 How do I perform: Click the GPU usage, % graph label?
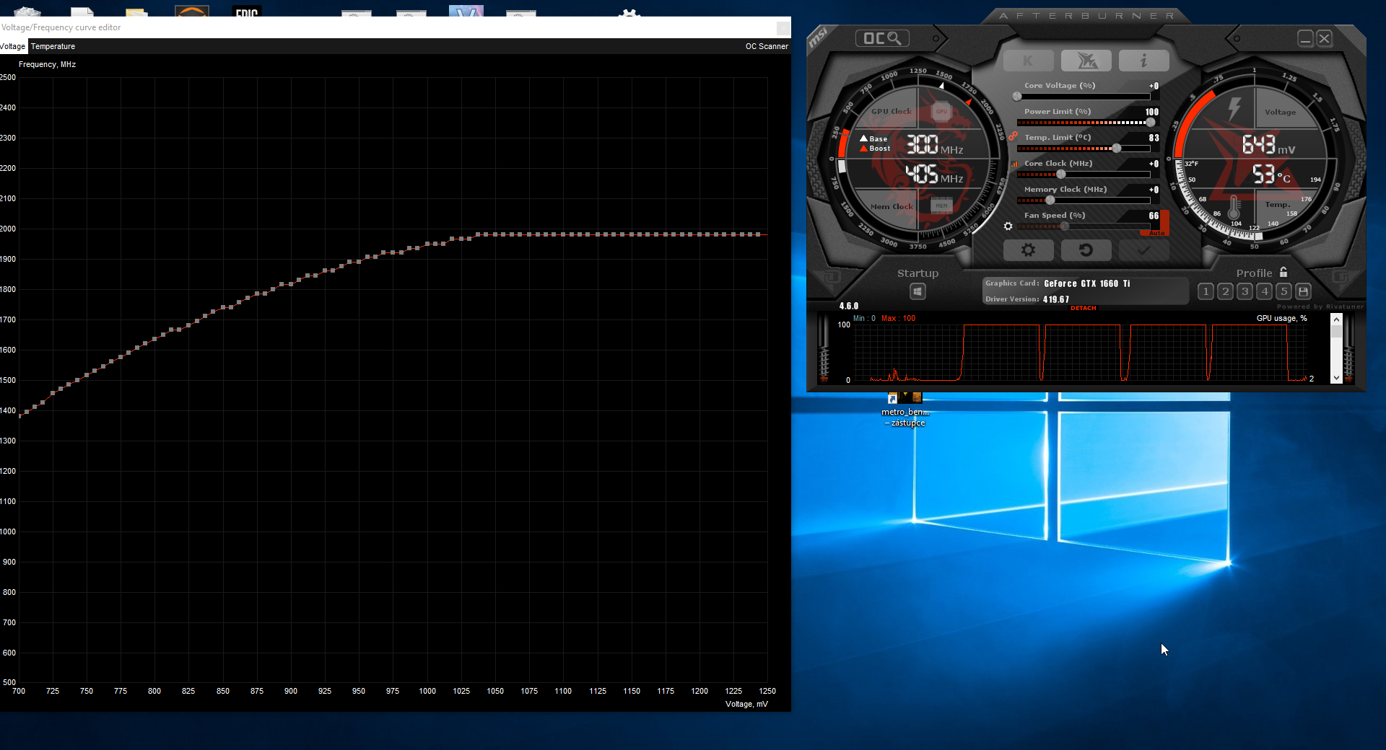pos(1281,318)
